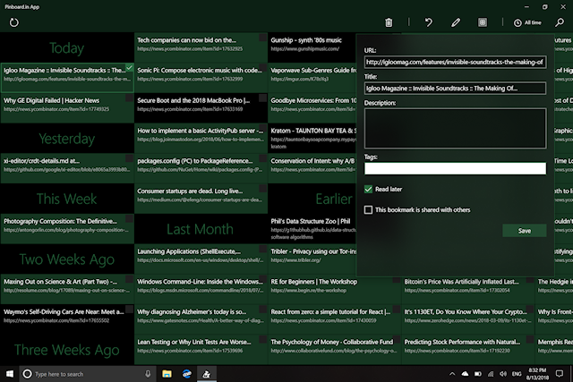Open the Windows Start menu

click(x=10, y=374)
